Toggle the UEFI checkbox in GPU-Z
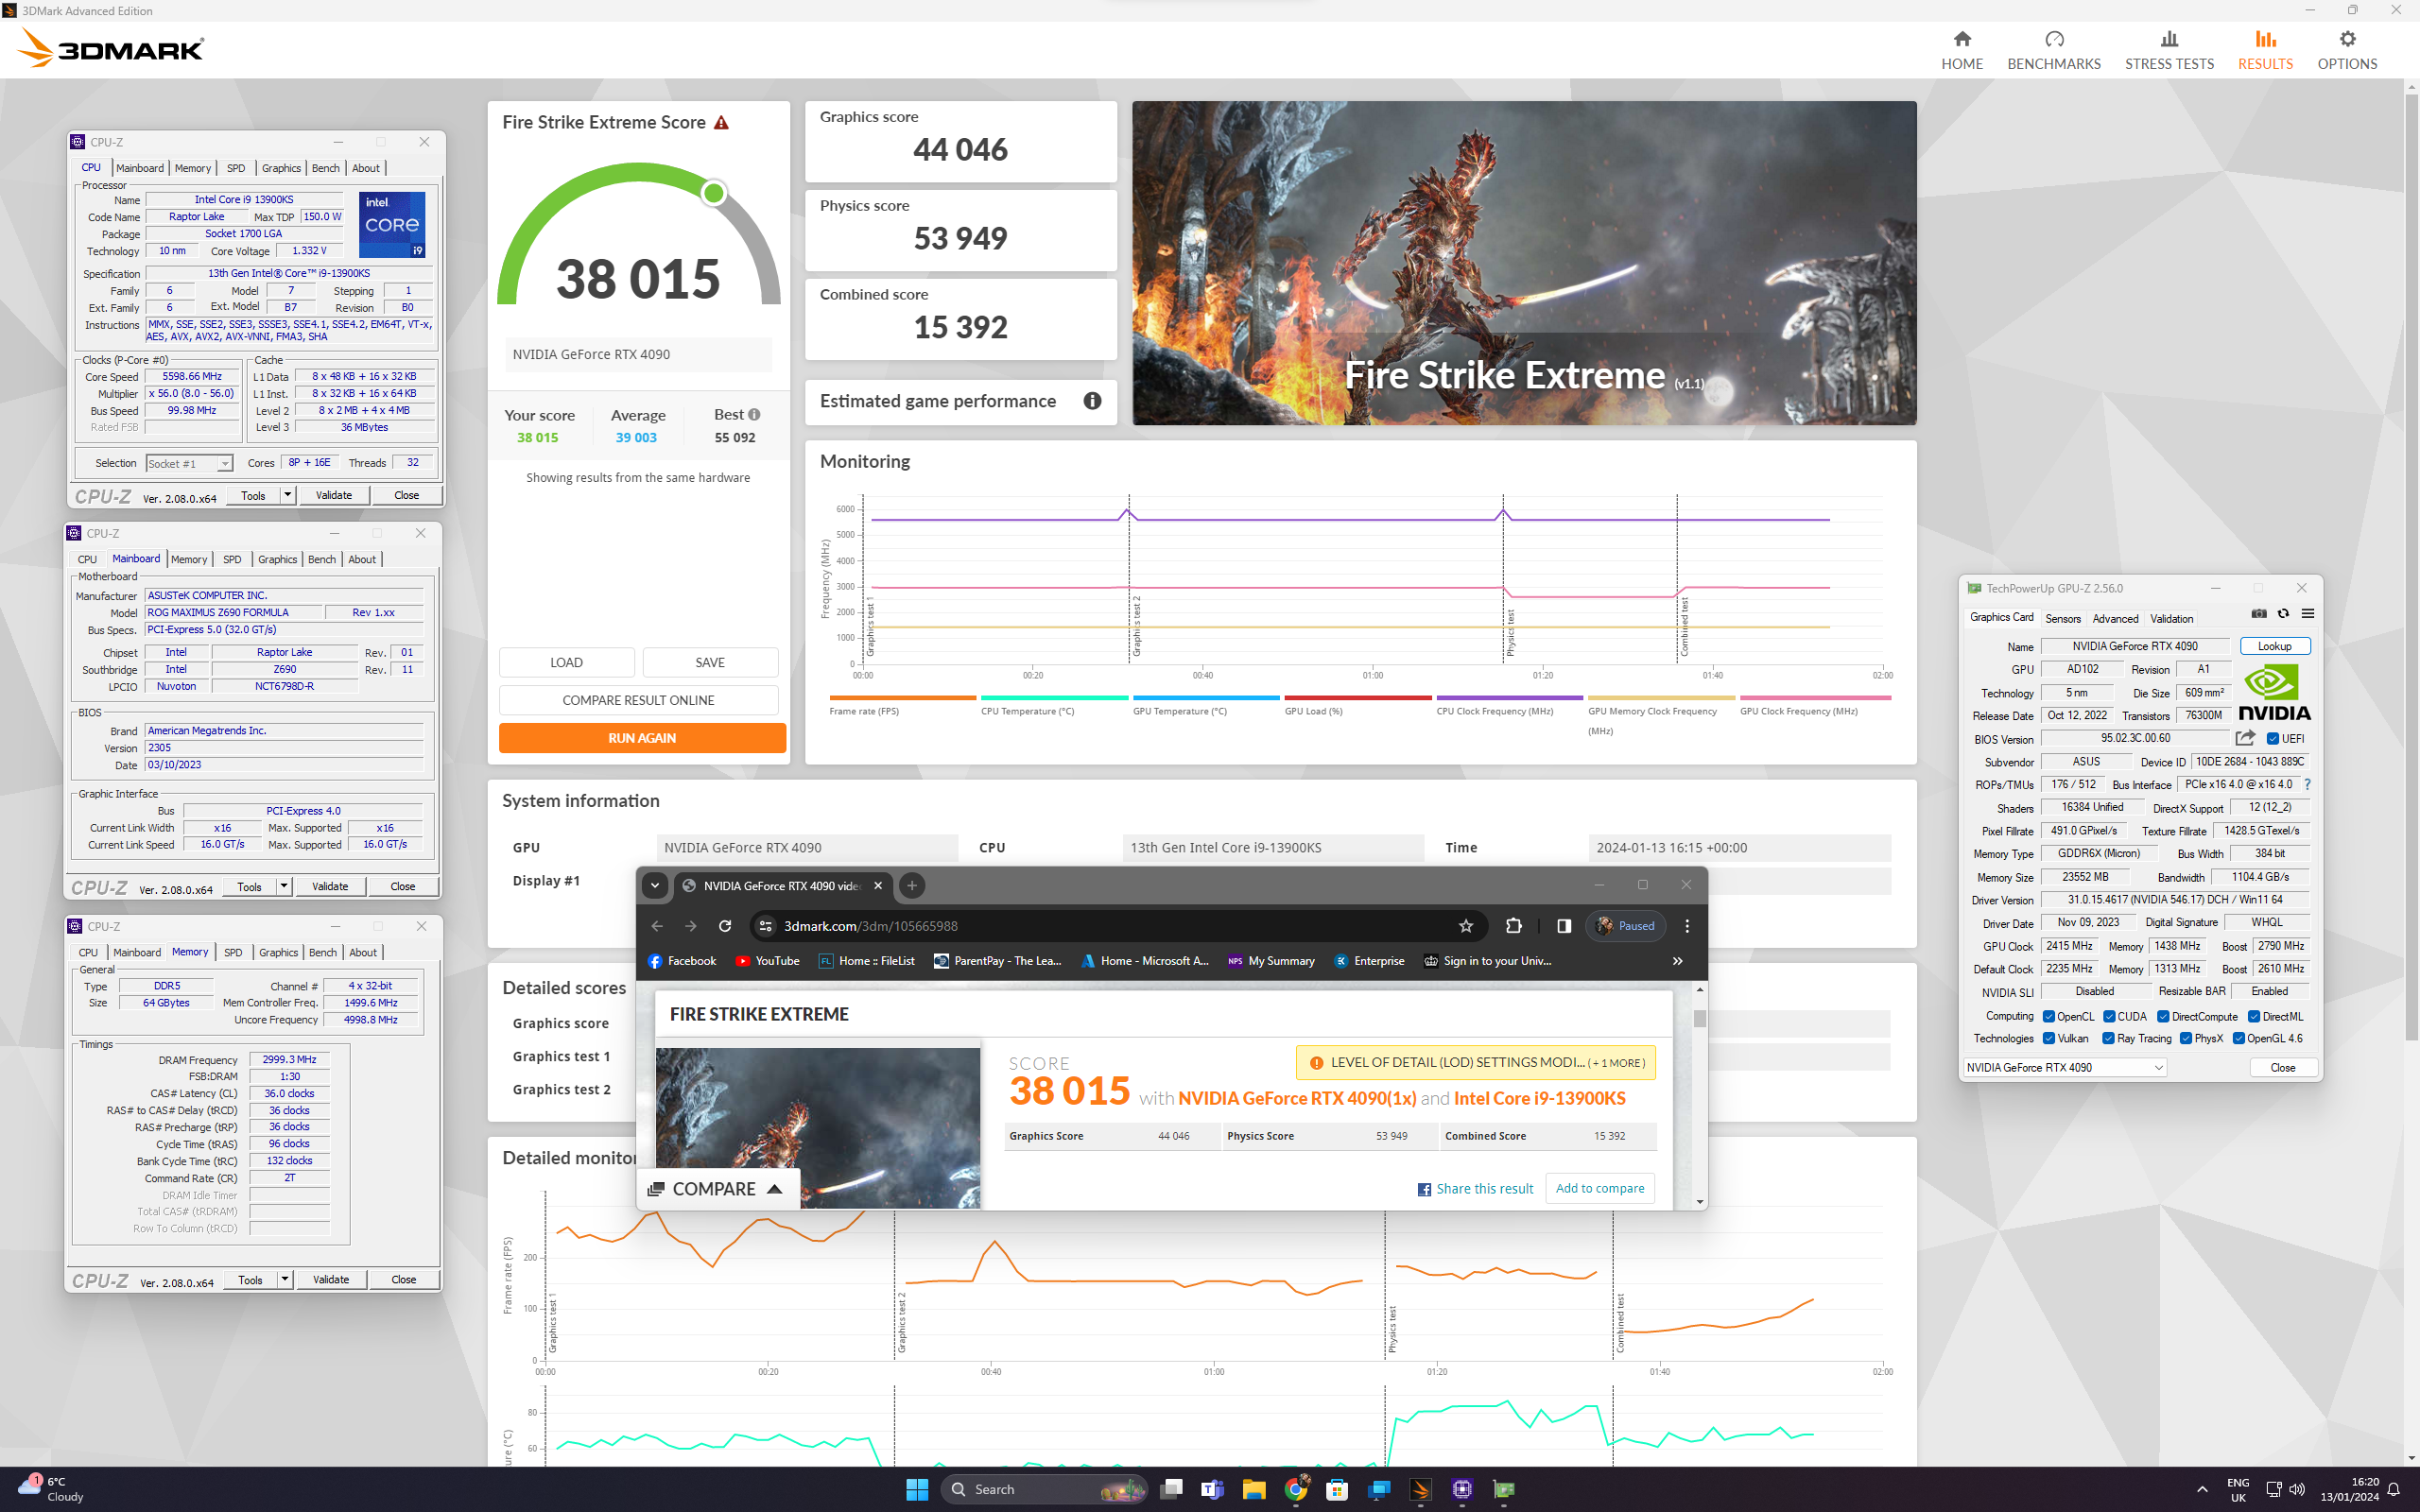The width and height of the screenshot is (2420, 1512). [2272, 739]
